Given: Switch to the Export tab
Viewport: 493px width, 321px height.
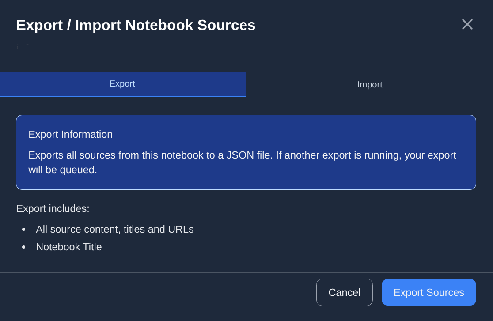Looking at the screenshot, I should coord(123,84).
